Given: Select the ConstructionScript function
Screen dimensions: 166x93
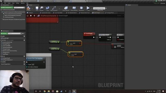Looking at the screenshot, I should tap(7, 42).
